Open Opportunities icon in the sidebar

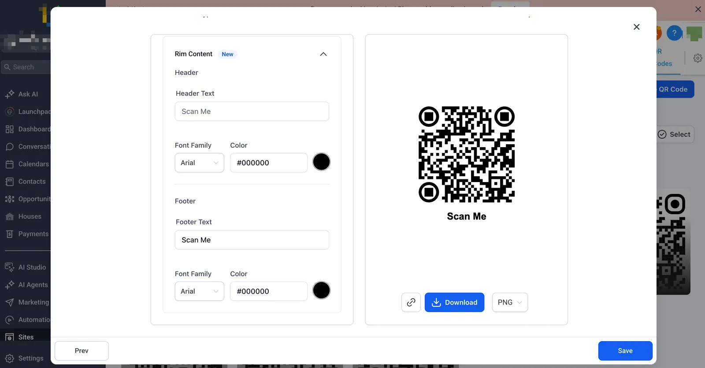click(10, 199)
